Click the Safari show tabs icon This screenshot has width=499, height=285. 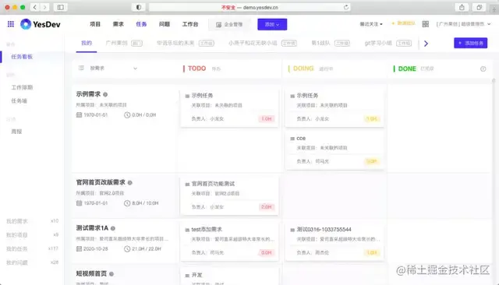click(x=479, y=7)
